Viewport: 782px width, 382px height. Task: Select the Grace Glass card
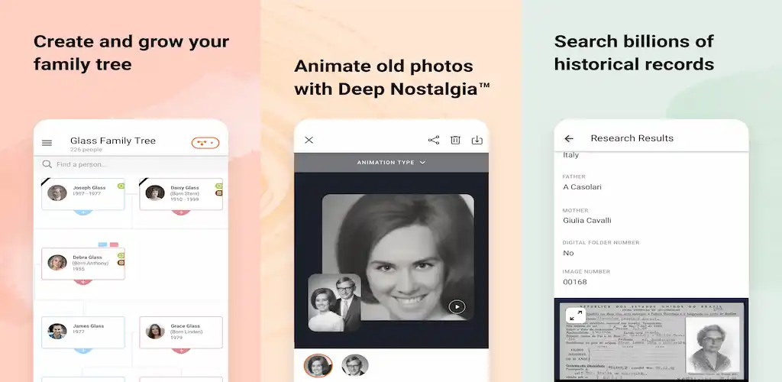[180, 332]
